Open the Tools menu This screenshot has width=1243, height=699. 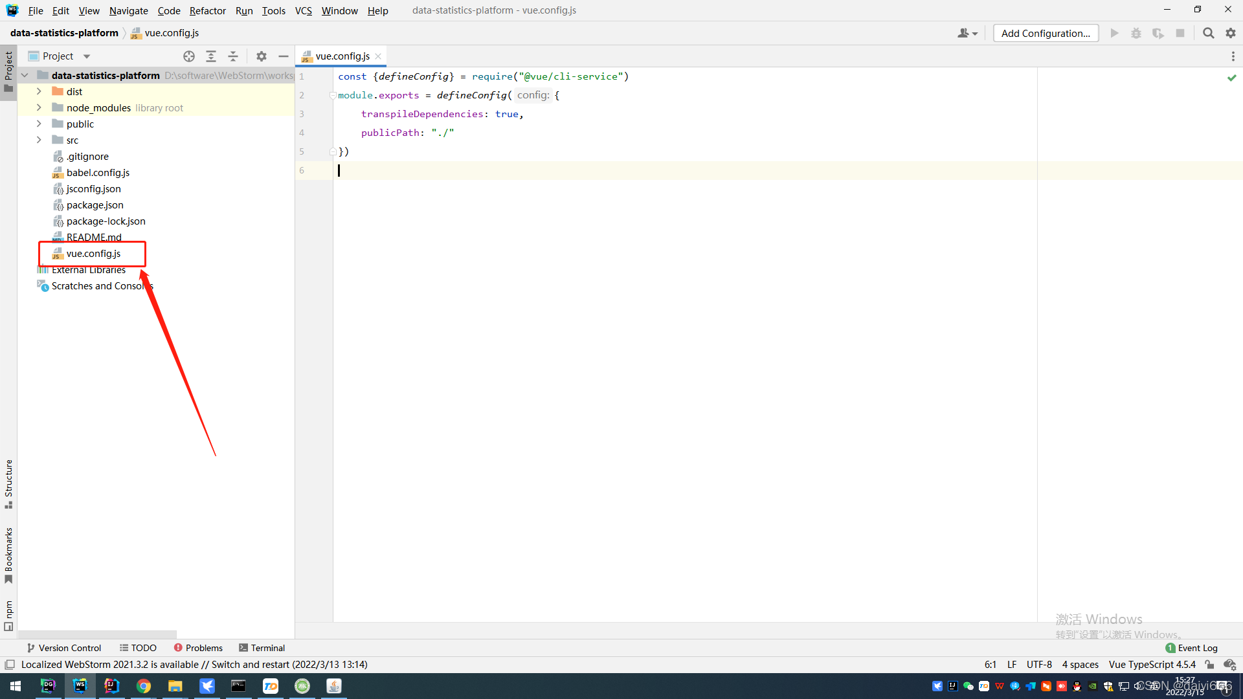(273, 10)
